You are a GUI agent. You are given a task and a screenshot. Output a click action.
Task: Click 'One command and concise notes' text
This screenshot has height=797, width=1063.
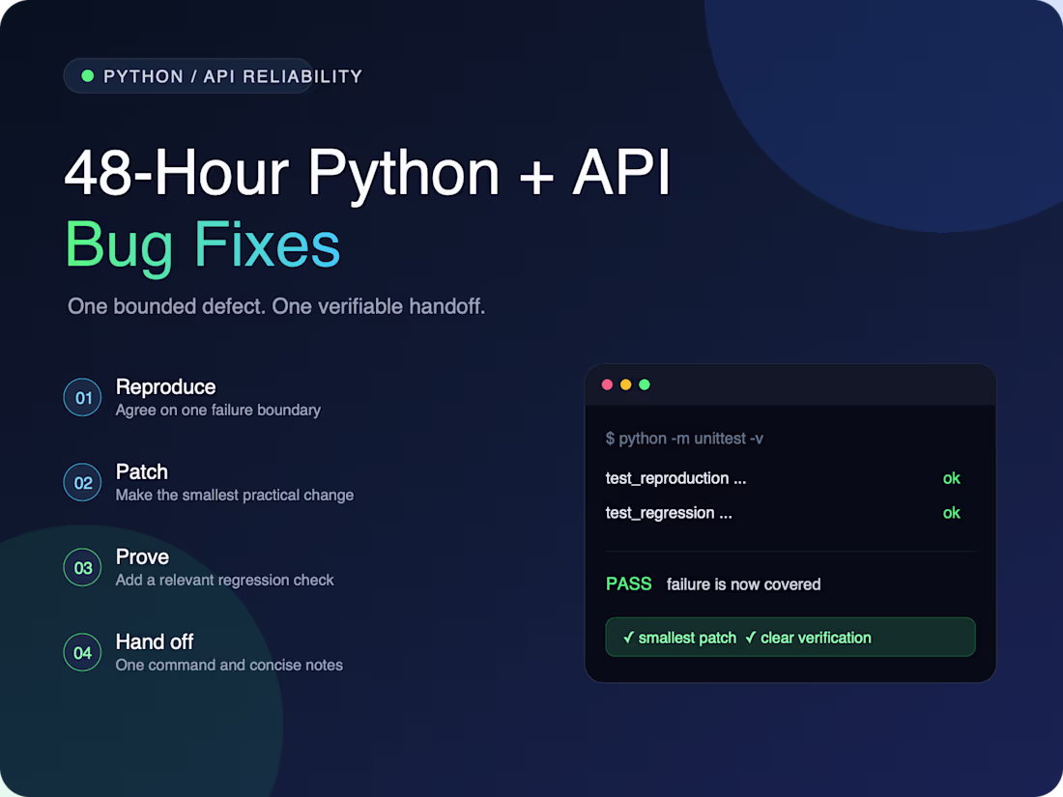click(229, 665)
